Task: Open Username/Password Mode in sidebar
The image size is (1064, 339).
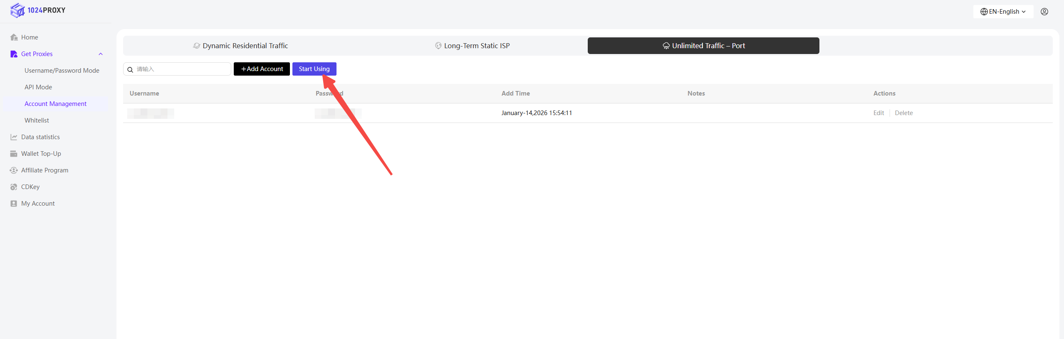Action: (62, 71)
